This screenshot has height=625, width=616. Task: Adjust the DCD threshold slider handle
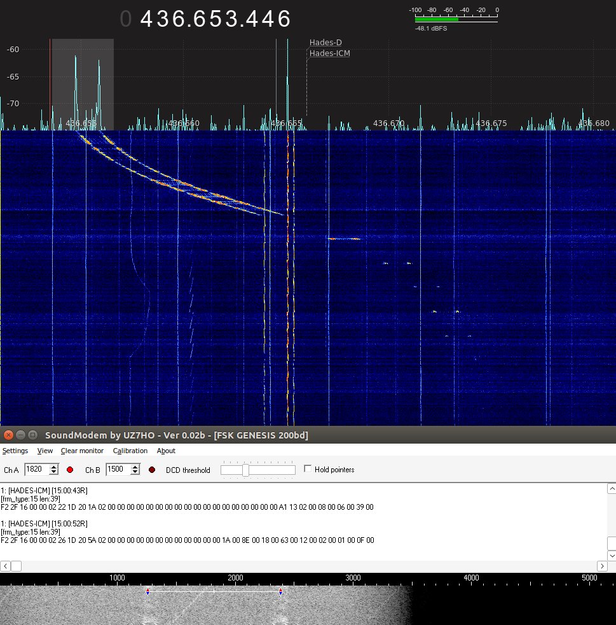coord(245,470)
